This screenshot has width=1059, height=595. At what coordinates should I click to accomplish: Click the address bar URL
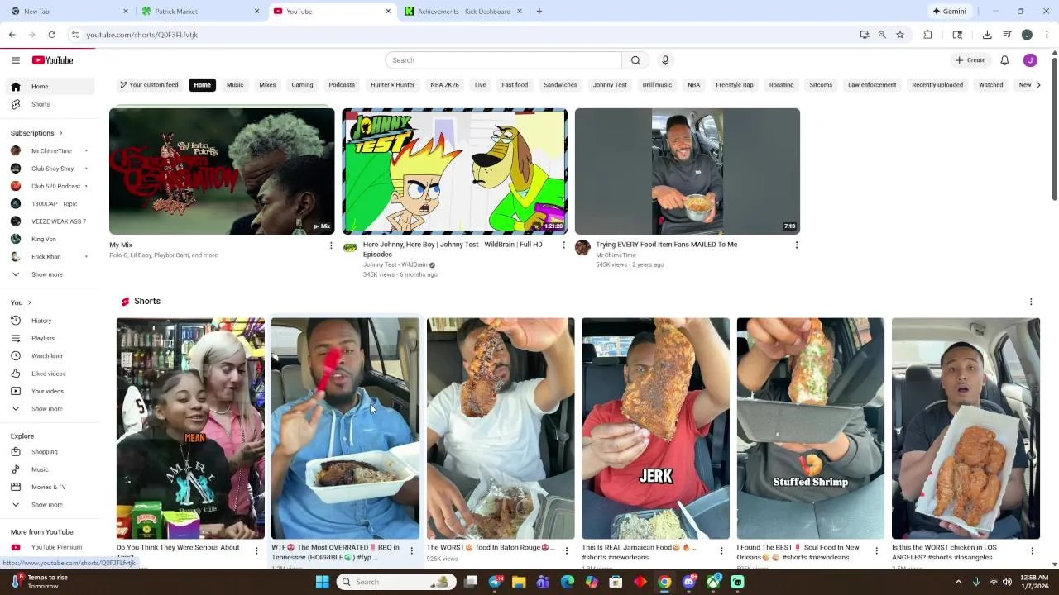(x=142, y=35)
